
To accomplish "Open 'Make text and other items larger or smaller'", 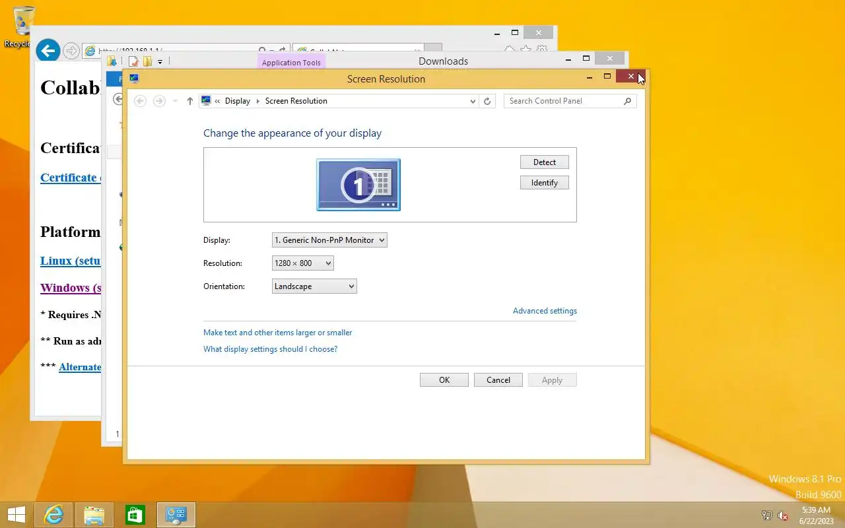I will point(277,333).
